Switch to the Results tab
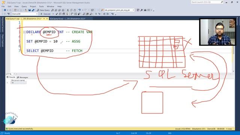This screenshot has height=135, width=240. click(x=11, y=77)
